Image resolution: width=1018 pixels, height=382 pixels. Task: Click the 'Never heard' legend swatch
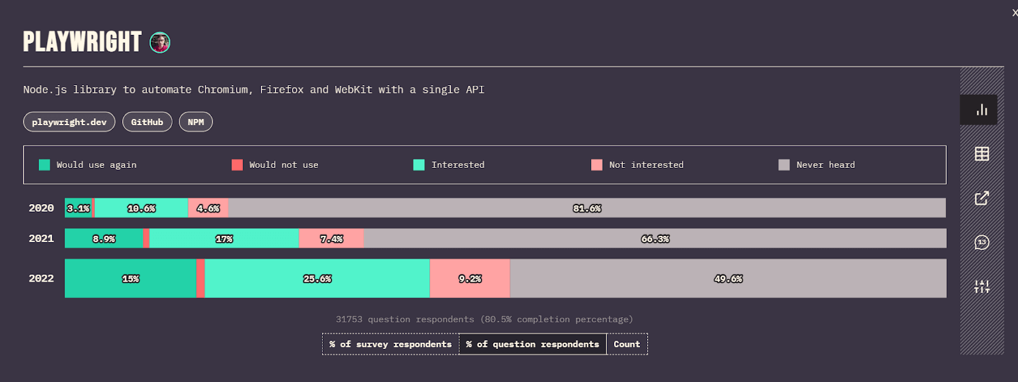[x=784, y=165]
